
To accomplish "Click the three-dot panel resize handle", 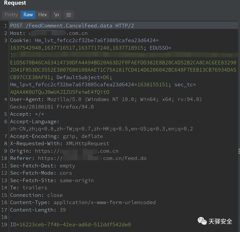I will [239, 151].
